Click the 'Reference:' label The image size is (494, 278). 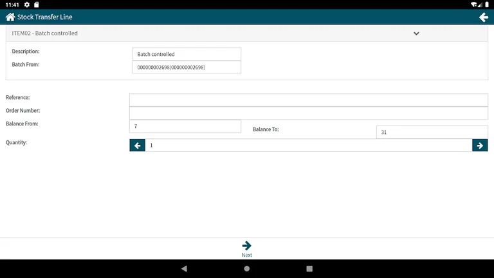tap(17, 97)
